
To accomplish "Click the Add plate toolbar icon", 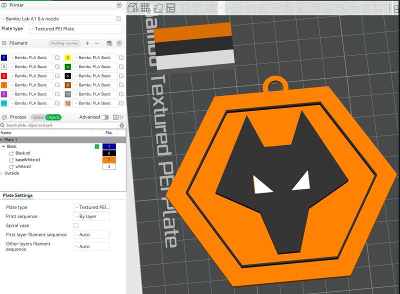I will pos(144,7).
